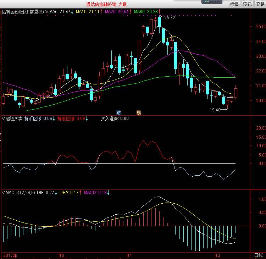Expand the main chart indicator triangle before MA5

47,12
